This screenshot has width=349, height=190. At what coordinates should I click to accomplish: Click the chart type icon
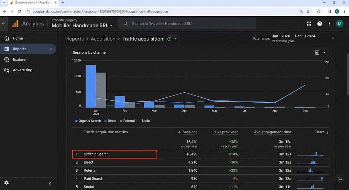click(x=317, y=53)
